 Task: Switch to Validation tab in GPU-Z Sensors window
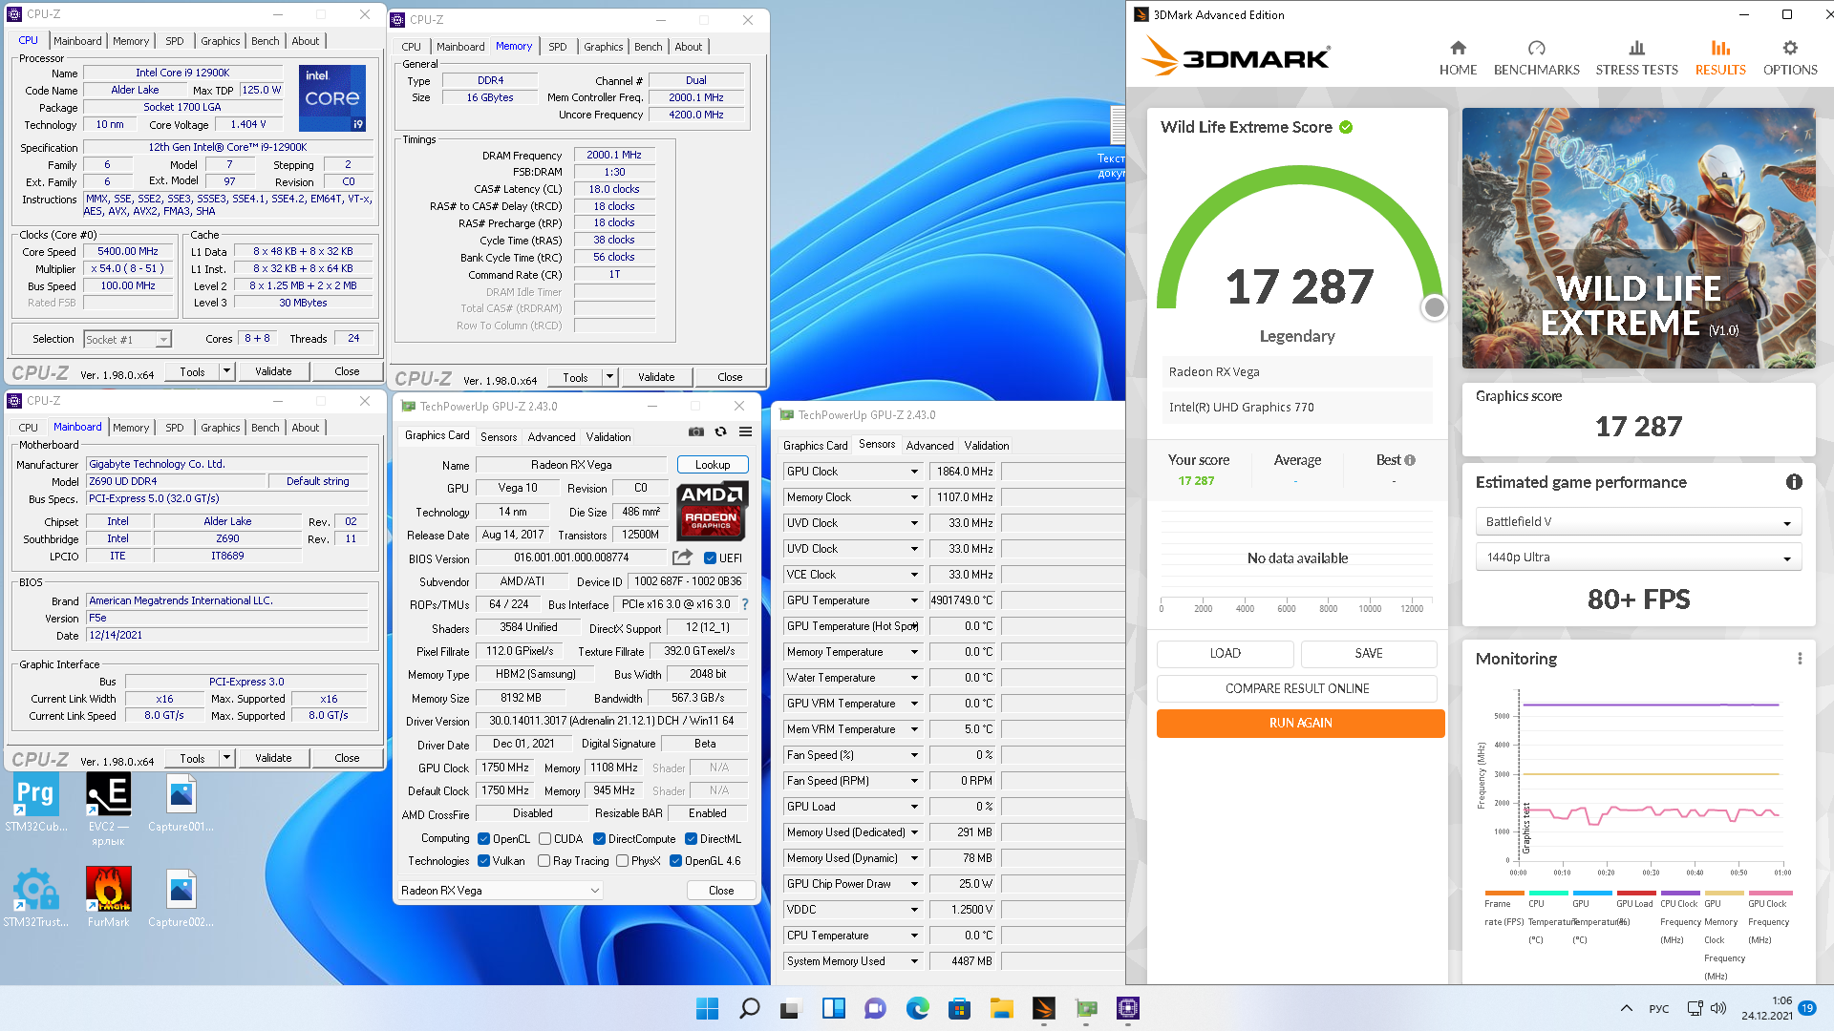point(987,446)
